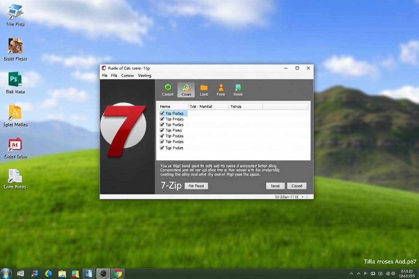The height and width of the screenshot is (279, 419).
Task: Click the Cancel button
Action: point(297,186)
